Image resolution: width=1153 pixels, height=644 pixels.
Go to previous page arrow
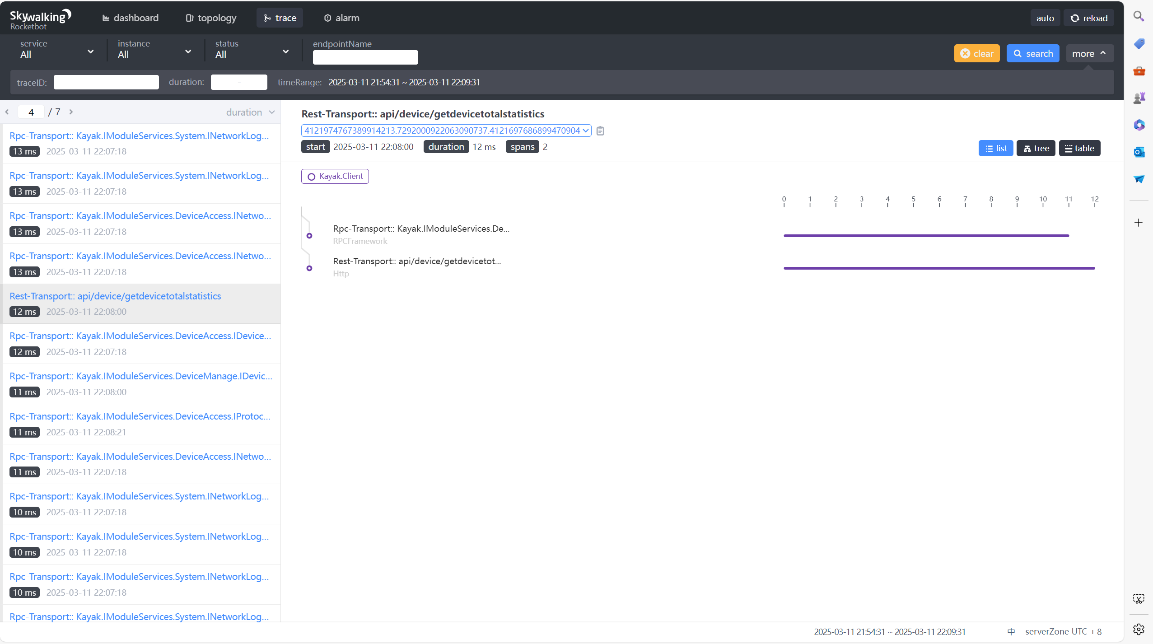point(7,112)
